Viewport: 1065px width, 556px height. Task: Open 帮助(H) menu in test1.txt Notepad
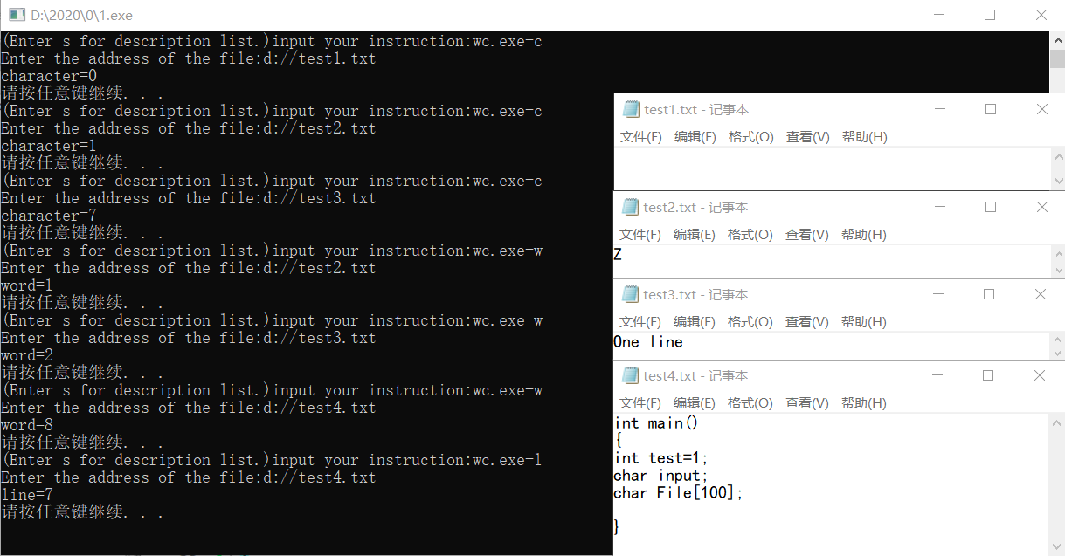[864, 137]
